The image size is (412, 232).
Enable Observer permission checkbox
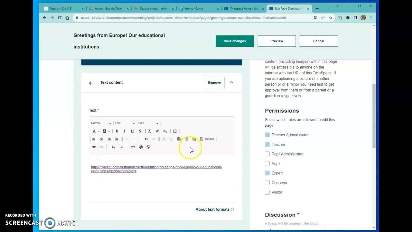[x=267, y=183]
